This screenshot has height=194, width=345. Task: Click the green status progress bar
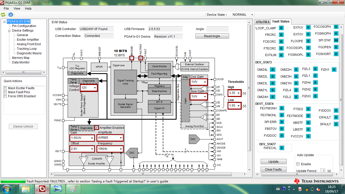(x=13, y=181)
